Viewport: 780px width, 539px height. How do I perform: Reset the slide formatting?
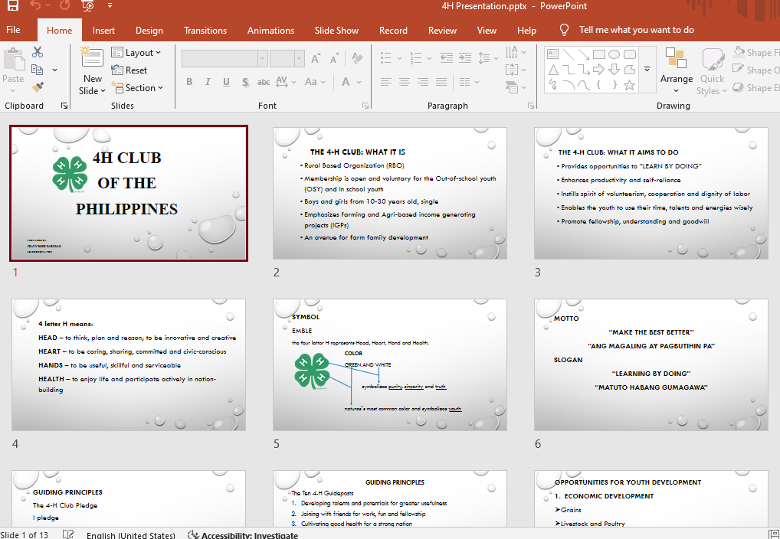coord(129,70)
